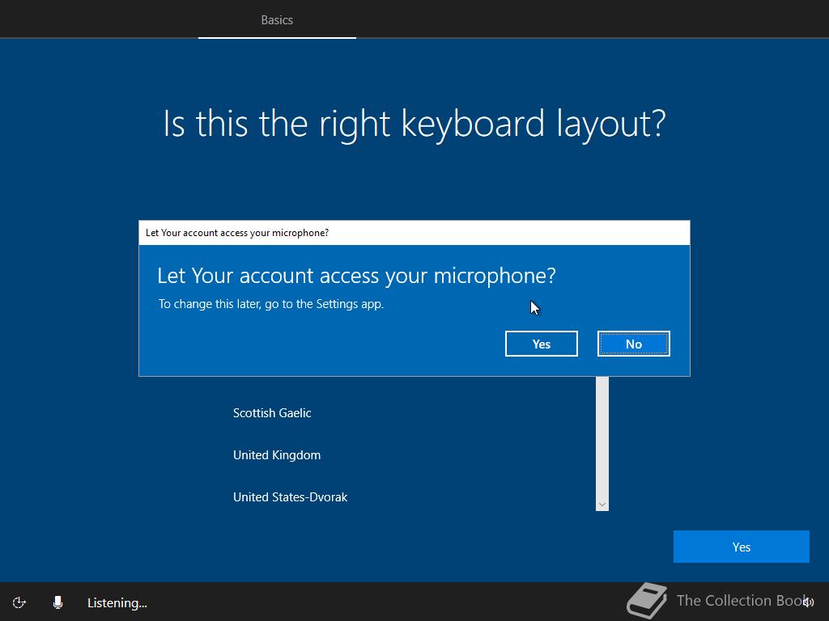Image resolution: width=829 pixels, height=621 pixels.
Task: Toggle the Cortana microphone icon
Action: (57, 602)
